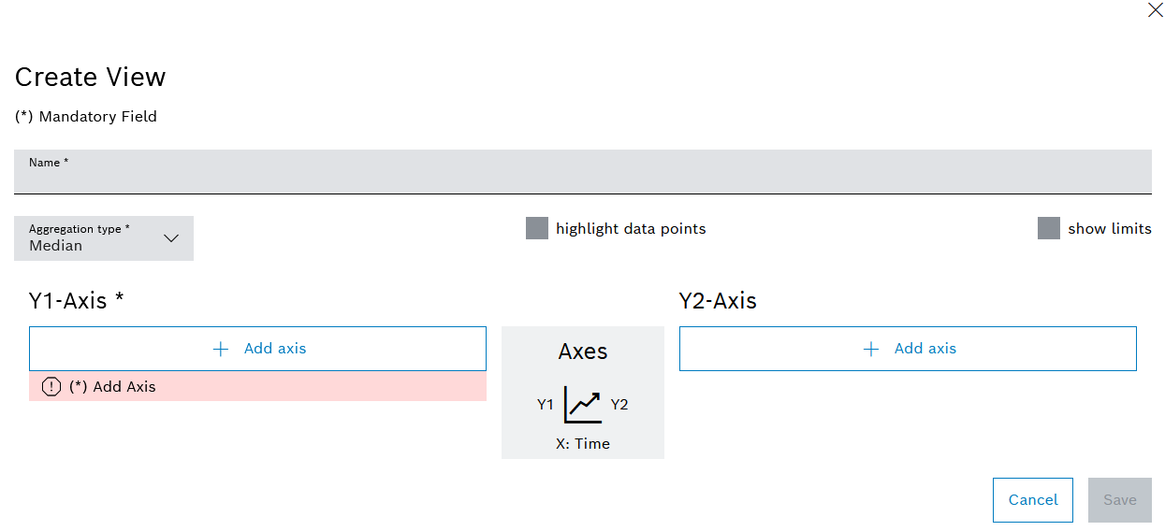This screenshot has height=531, width=1165.
Task: Focus the Name input field
Action: [583, 172]
